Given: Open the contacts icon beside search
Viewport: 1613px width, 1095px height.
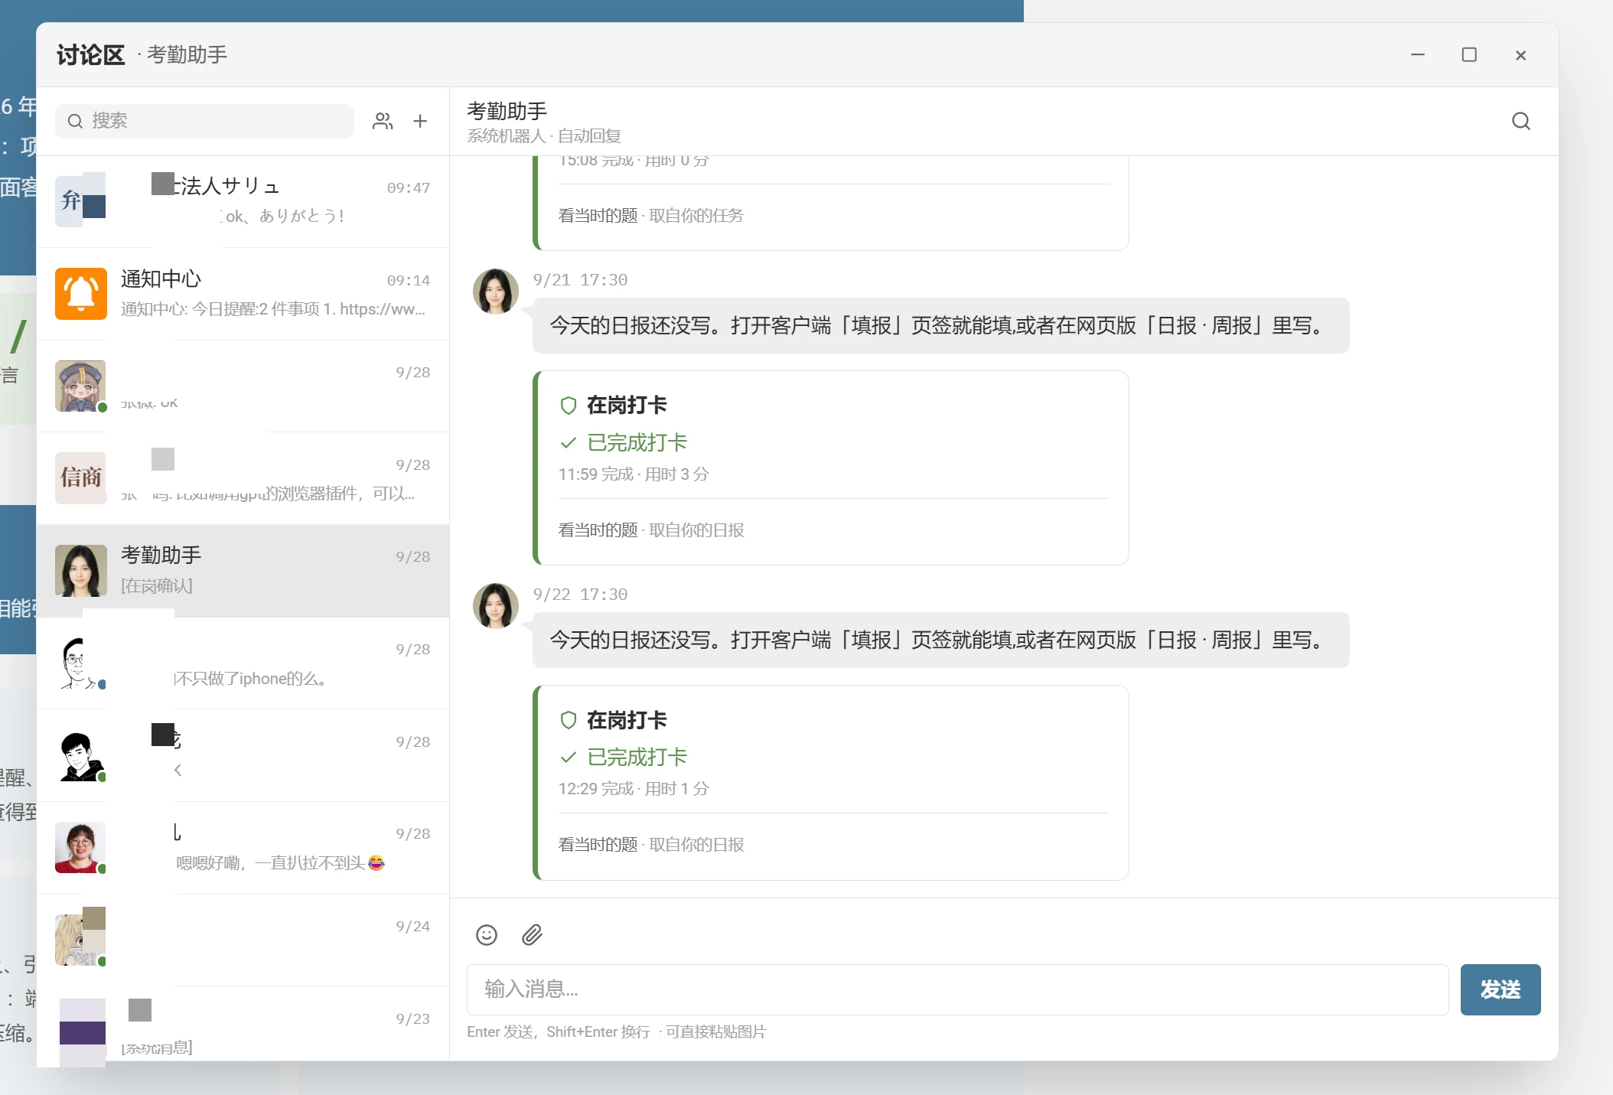Looking at the screenshot, I should click(383, 121).
